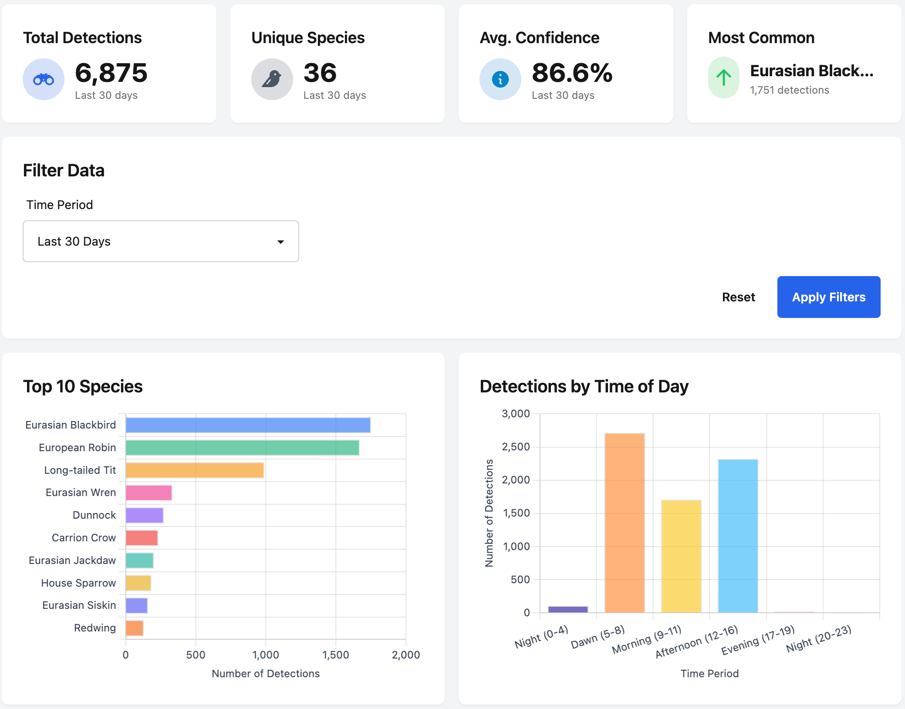Viewport: 905px width, 709px height.
Task: Click the House Sparrow label in Top 10 Species
Action: tap(78, 583)
